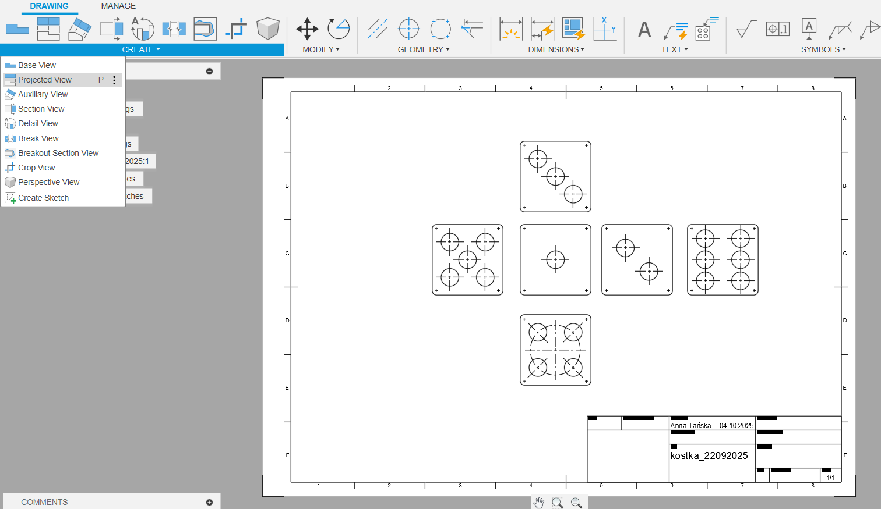Viewport: 881px width, 509px height.
Task: Activate the Pan hand tool at bottom
Action: coord(539,503)
